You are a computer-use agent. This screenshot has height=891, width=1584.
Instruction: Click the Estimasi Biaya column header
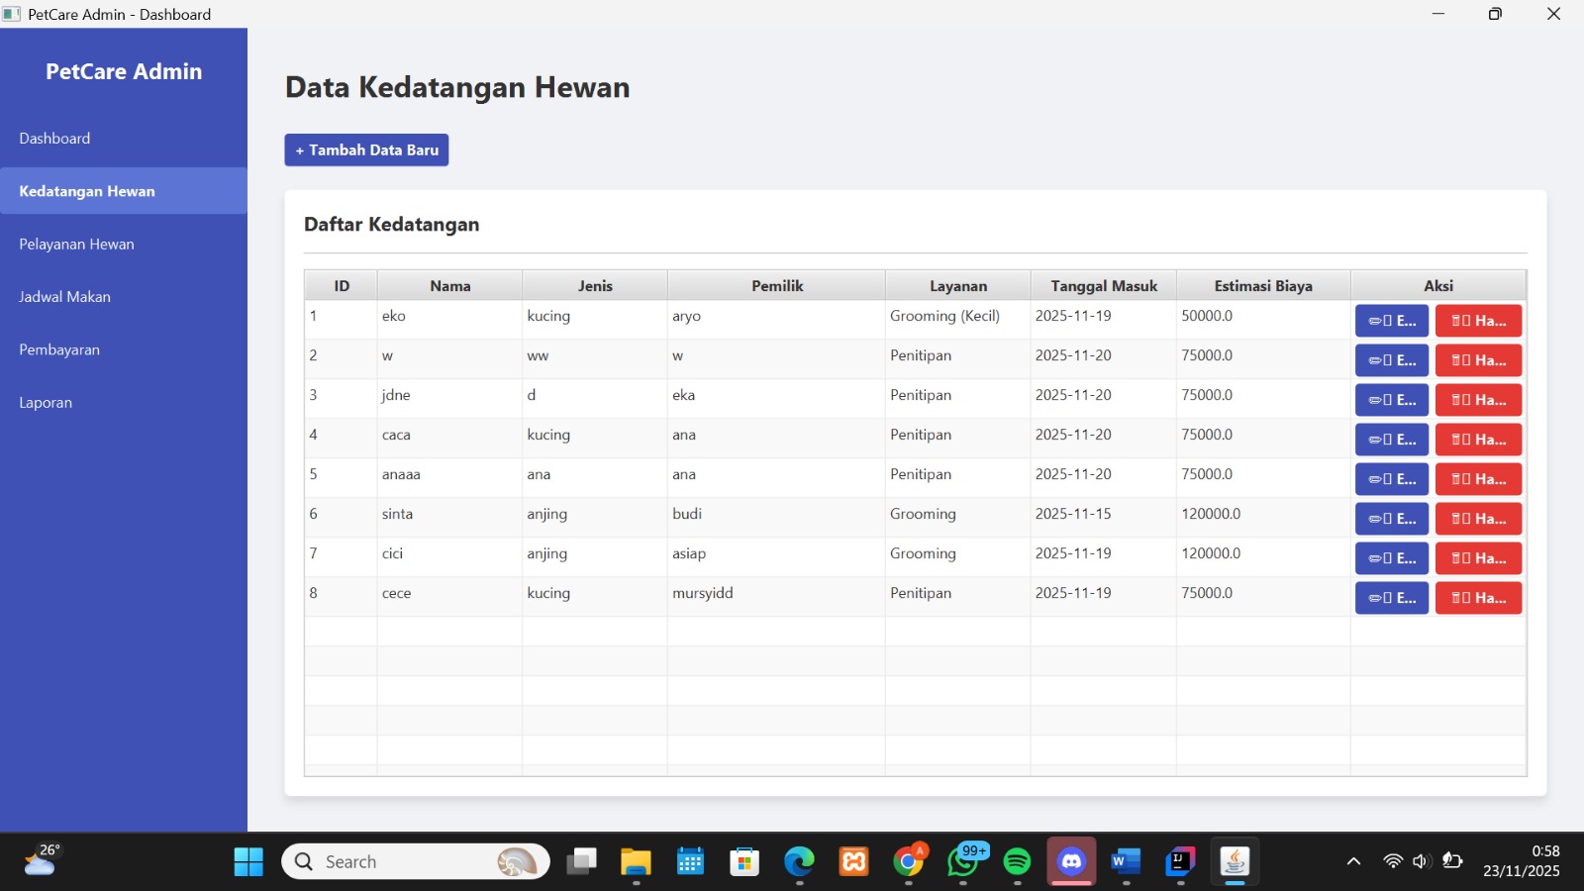pyautogui.click(x=1263, y=286)
